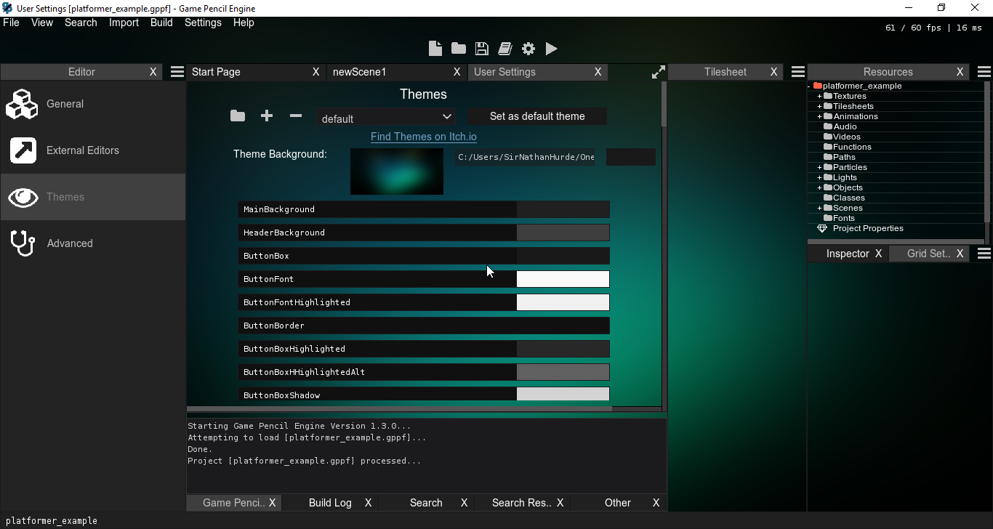The width and height of the screenshot is (993, 529).
Task: Open the File menu
Action: [x=11, y=23]
